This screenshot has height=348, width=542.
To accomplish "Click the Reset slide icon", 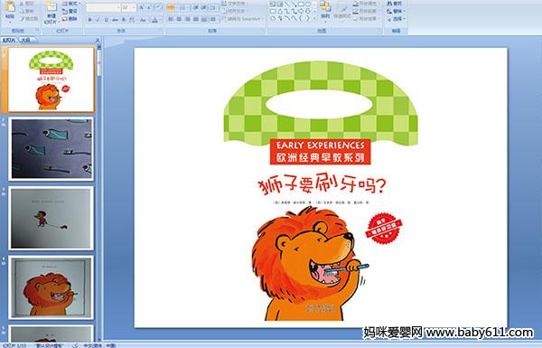I will click(70, 11).
